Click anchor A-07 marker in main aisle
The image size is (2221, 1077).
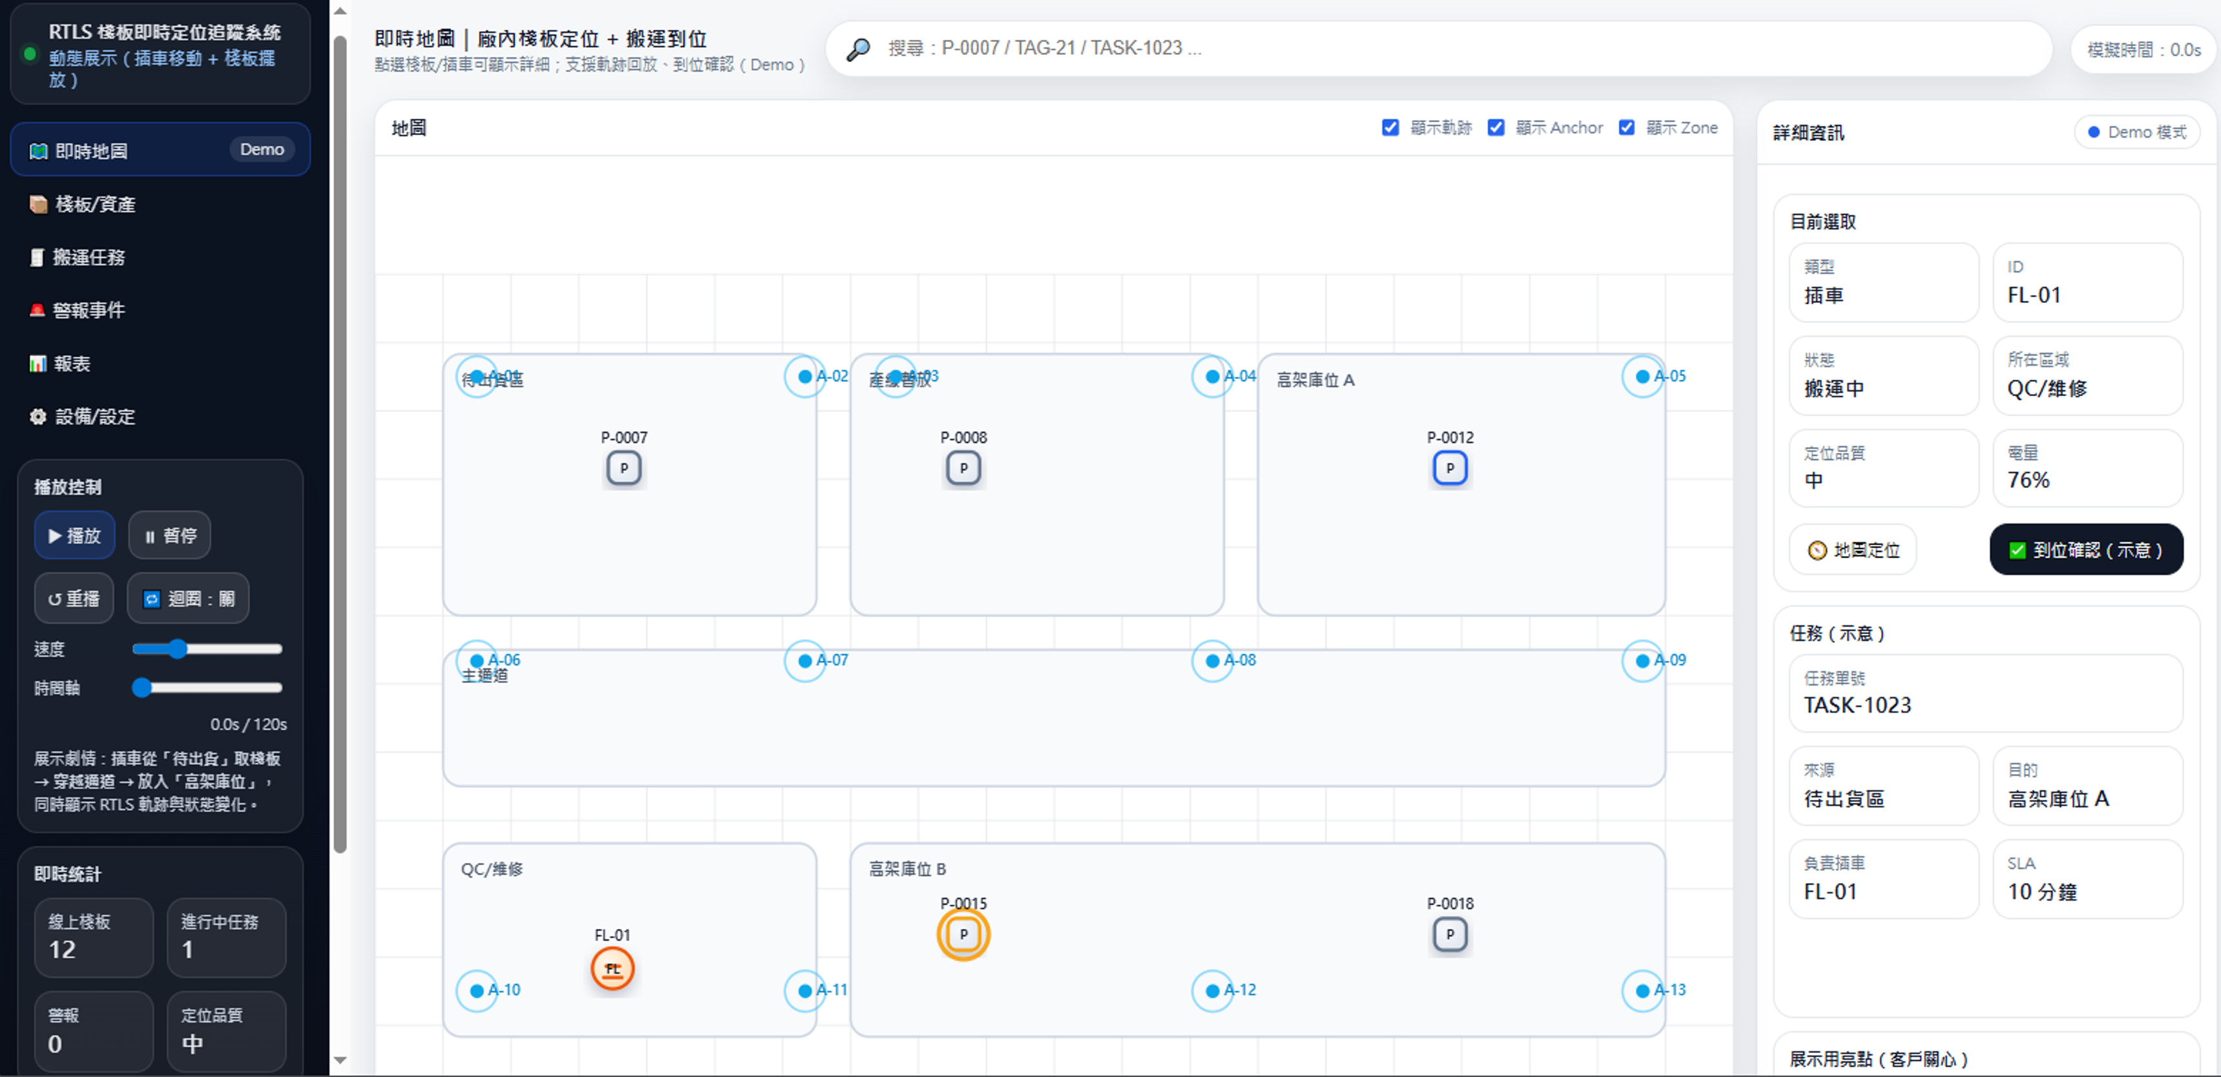point(805,660)
